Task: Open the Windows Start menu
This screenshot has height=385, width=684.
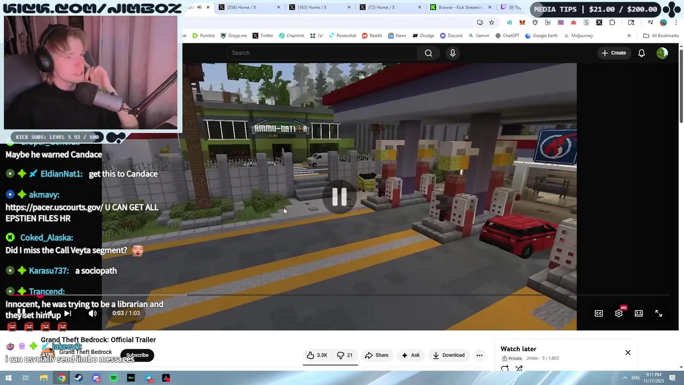Action: point(9,378)
